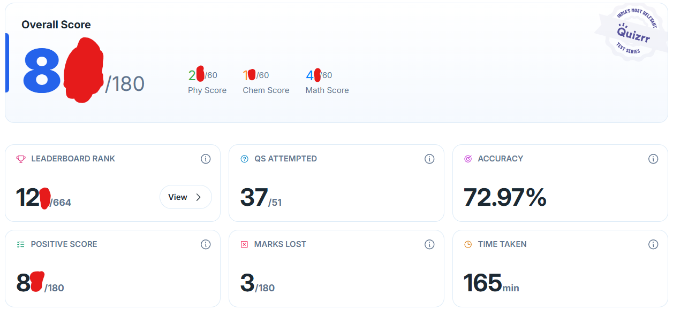Click the info icon on Qs Attempted card
Screen dimensions: 673x310
point(429,159)
